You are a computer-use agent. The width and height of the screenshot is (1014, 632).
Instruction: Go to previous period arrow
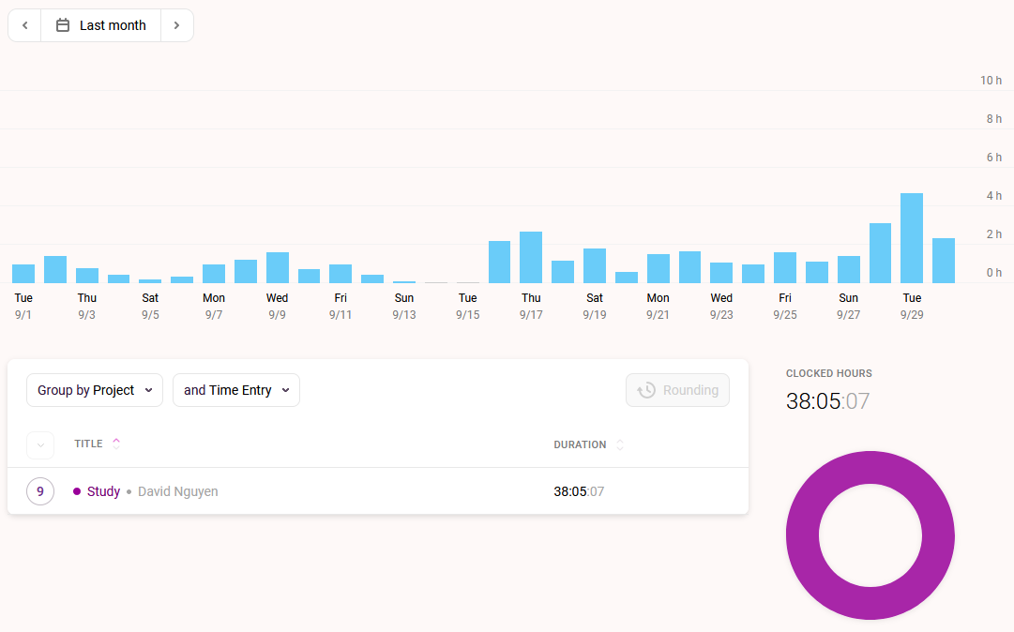[x=24, y=25]
